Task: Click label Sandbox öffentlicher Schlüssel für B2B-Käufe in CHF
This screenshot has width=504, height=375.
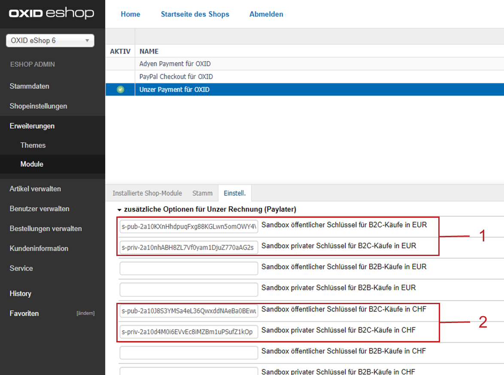Action: point(343,351)
